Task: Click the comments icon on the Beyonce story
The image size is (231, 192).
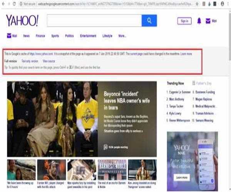Action: [105, 147]
